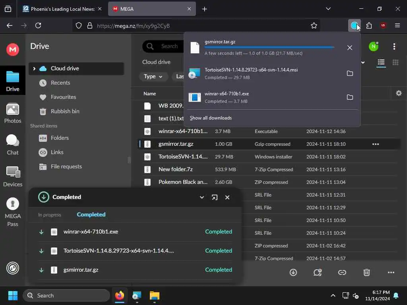Bookmark this page with the star icon

click(314, 25)
